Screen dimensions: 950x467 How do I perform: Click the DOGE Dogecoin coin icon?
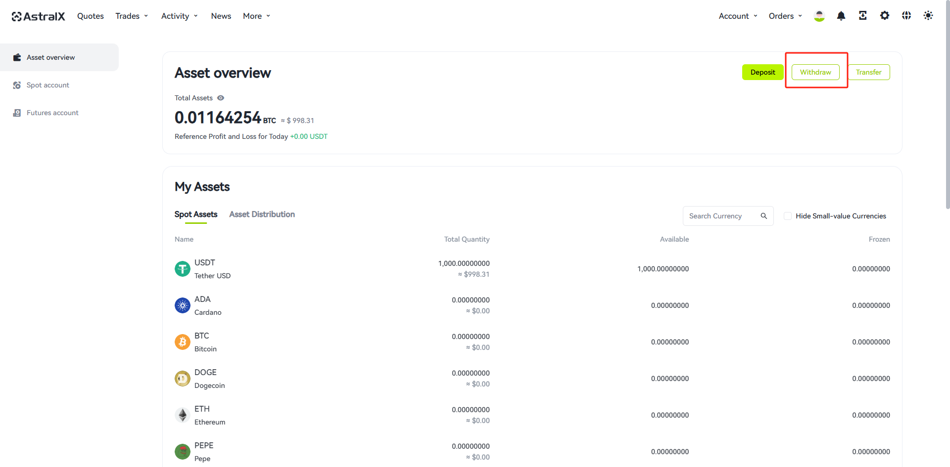(183, 379)
